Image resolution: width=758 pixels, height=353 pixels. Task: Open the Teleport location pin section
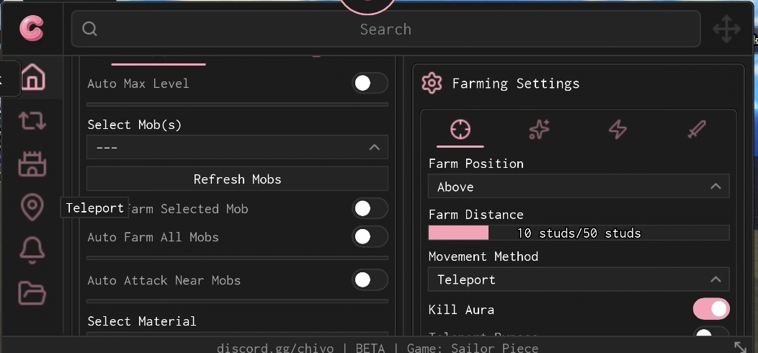[x=32, y=207]
